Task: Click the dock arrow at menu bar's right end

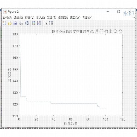Action: (x=134, y=18)
